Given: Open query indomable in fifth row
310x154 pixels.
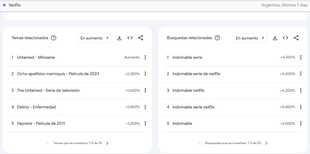Looking at the screenshot, I should [x=182, y=123].
